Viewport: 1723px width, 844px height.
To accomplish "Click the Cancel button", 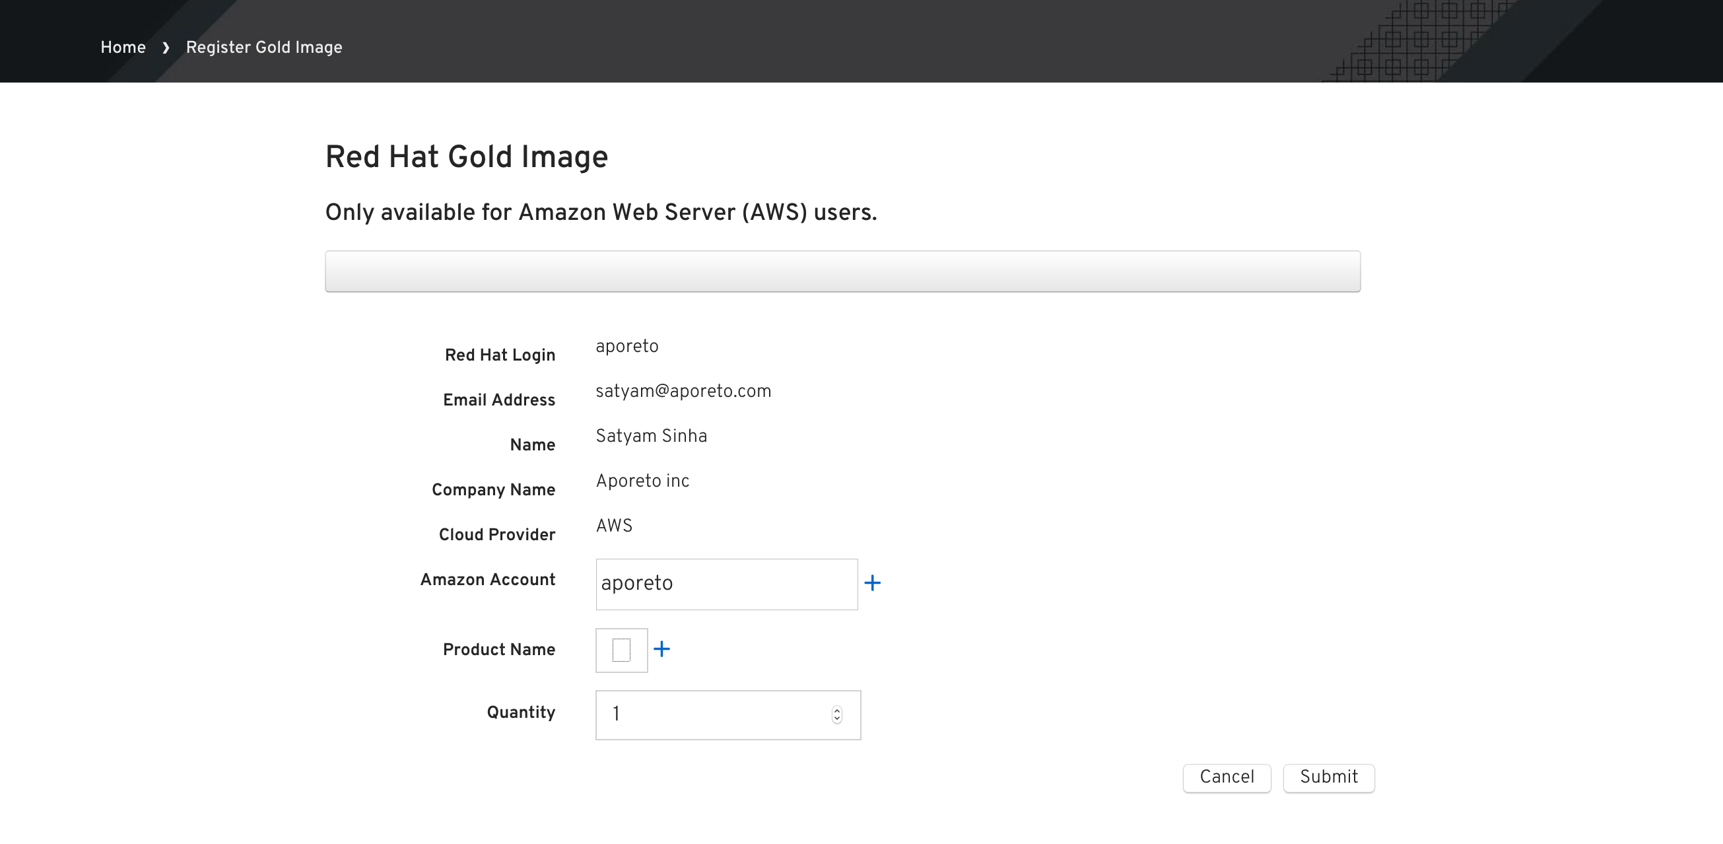I will [x=1227, y=777].
